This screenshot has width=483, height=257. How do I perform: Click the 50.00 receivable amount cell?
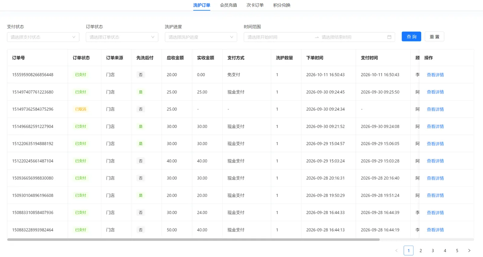pyautogui.click(x=172, y=230)
